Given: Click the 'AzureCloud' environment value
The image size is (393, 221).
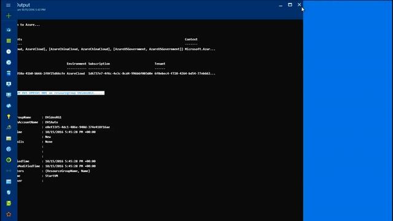Looking at the screenshot, I should [76, 74].
